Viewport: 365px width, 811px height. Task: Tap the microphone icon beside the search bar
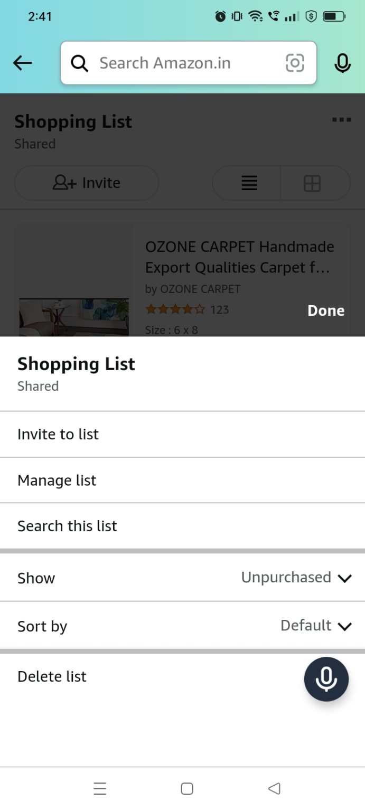[x=342, y=63]
